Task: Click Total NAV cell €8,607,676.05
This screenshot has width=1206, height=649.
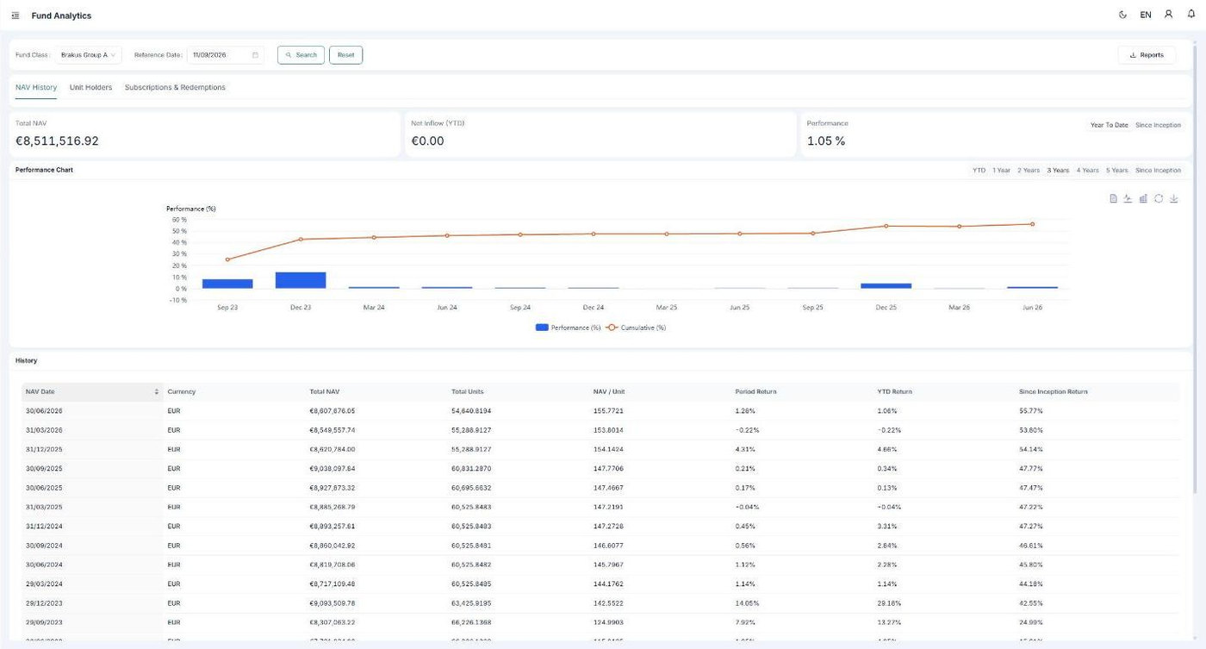Action: (x=333, y=411)
